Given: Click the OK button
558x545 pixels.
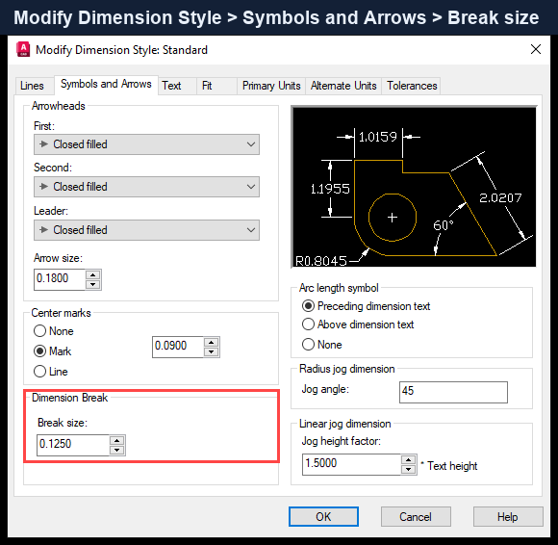Looking at the screenshot, I should 323,516.
